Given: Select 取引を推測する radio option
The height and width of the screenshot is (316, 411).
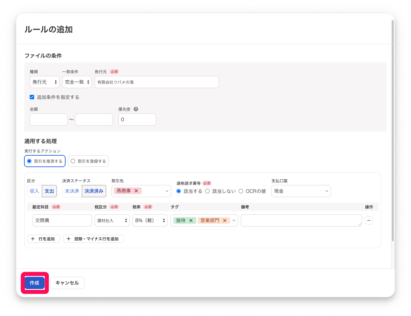Looking at the screenshot, I should coord(45,161).
